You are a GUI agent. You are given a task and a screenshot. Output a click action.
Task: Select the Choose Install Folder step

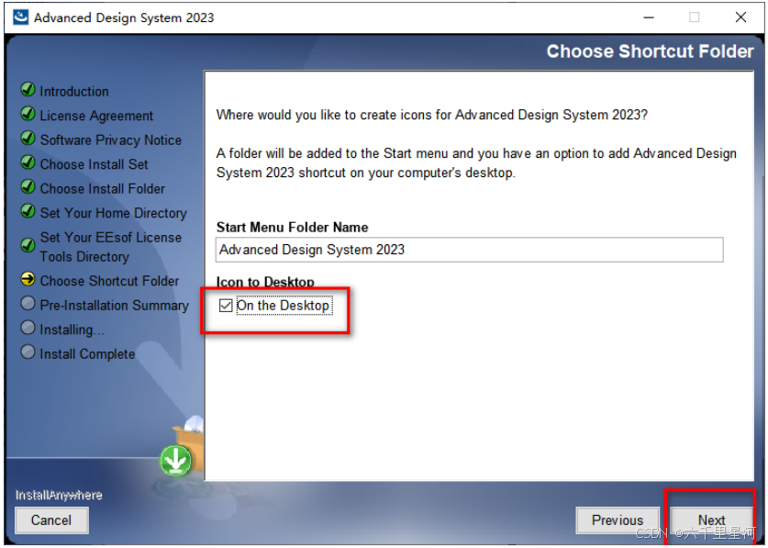[104, 188]
